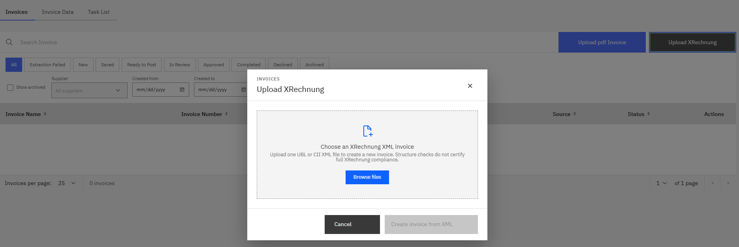Go to next page arrow
Viewport: 739px width, 247px height.
(728, 183)
